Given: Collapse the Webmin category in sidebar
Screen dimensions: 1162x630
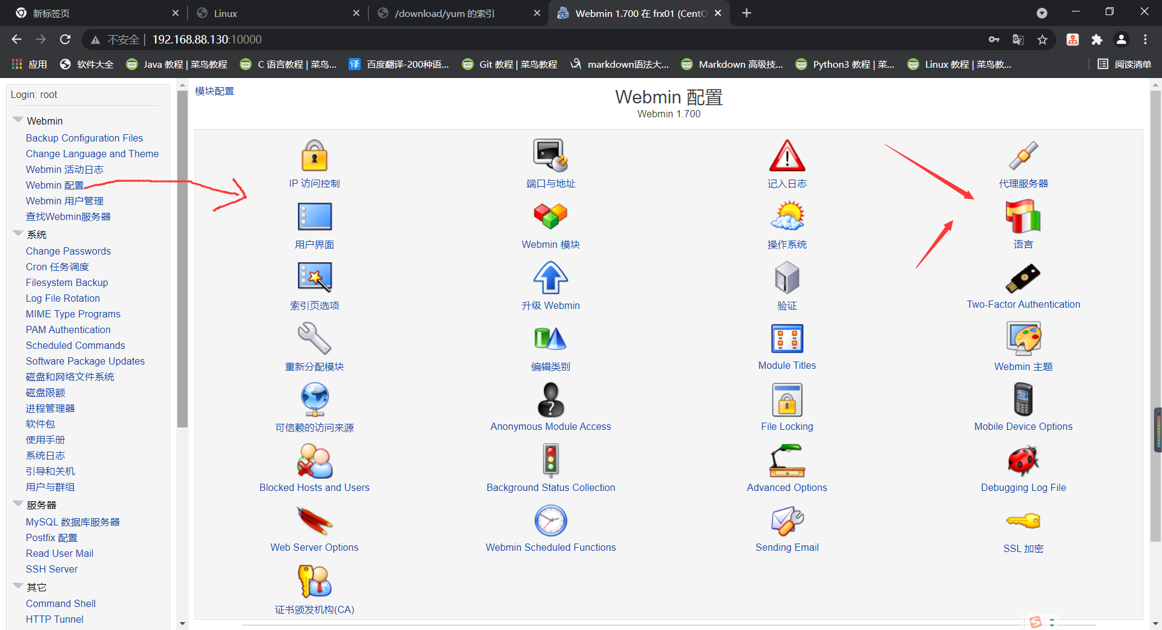Looking at the screenshot, I should point(18,120).
